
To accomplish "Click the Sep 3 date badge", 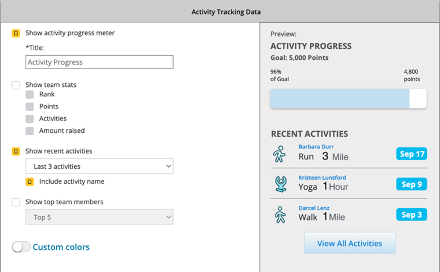I will (412, 215).
